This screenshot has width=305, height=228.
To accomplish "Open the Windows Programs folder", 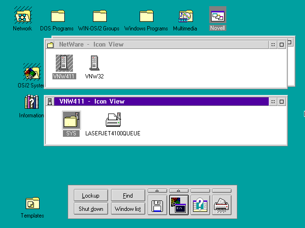I will click(x=146, y=16).
